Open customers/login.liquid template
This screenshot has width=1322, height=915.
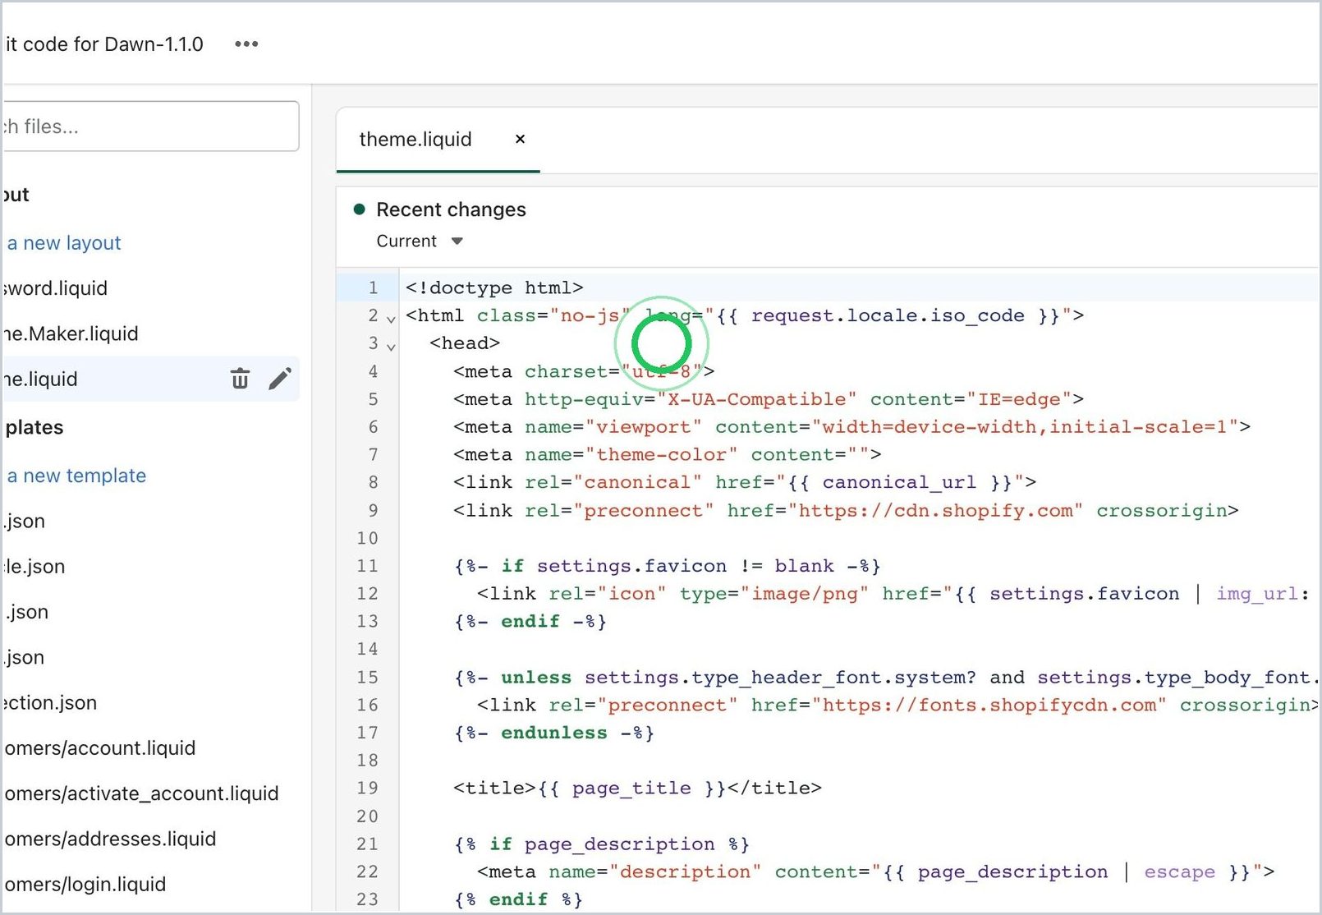tap(85, 884)
